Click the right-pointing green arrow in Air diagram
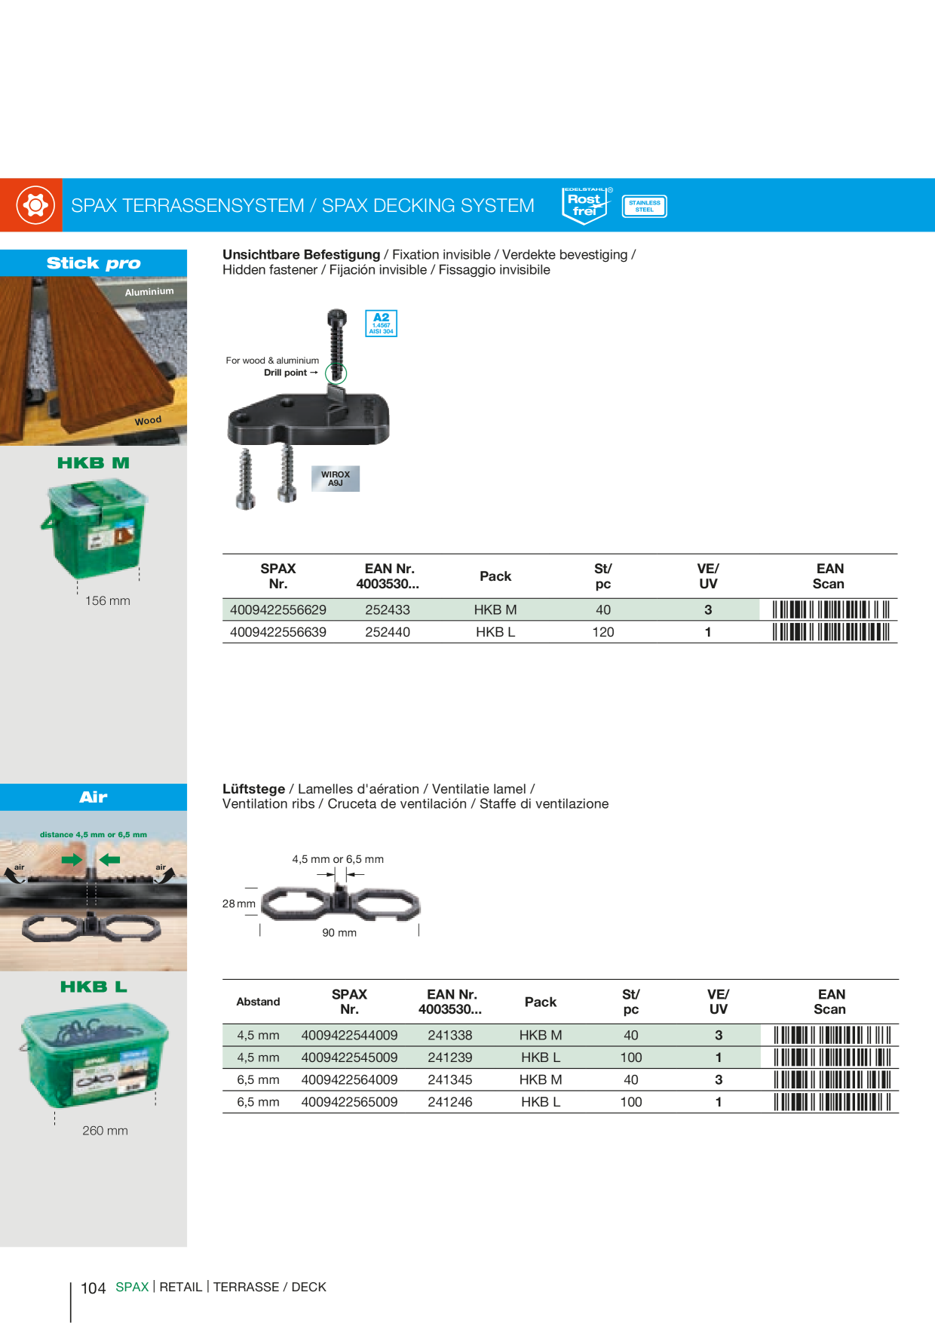Viewport: 935px width, 1323px height. [x=72, y=859]
